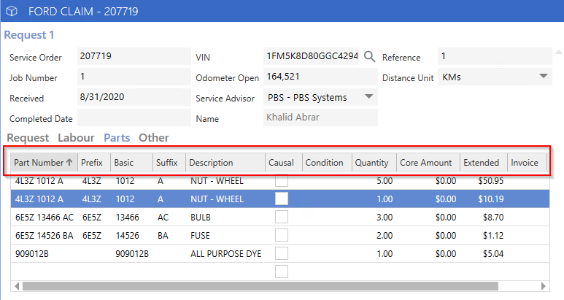The height and width of the screenshot is (300, 564).
Task: Click the empty Completed Date field
Action: tap(134, 118)
